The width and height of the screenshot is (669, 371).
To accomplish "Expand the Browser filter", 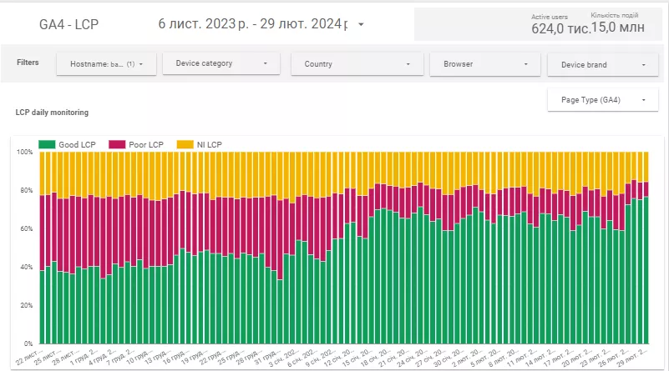I will (x=485, y=64).
